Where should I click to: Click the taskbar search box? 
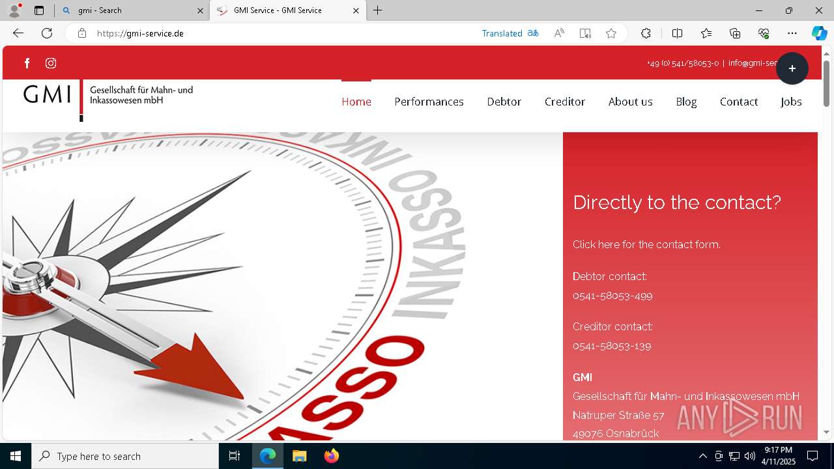click(x=125, y=456)
